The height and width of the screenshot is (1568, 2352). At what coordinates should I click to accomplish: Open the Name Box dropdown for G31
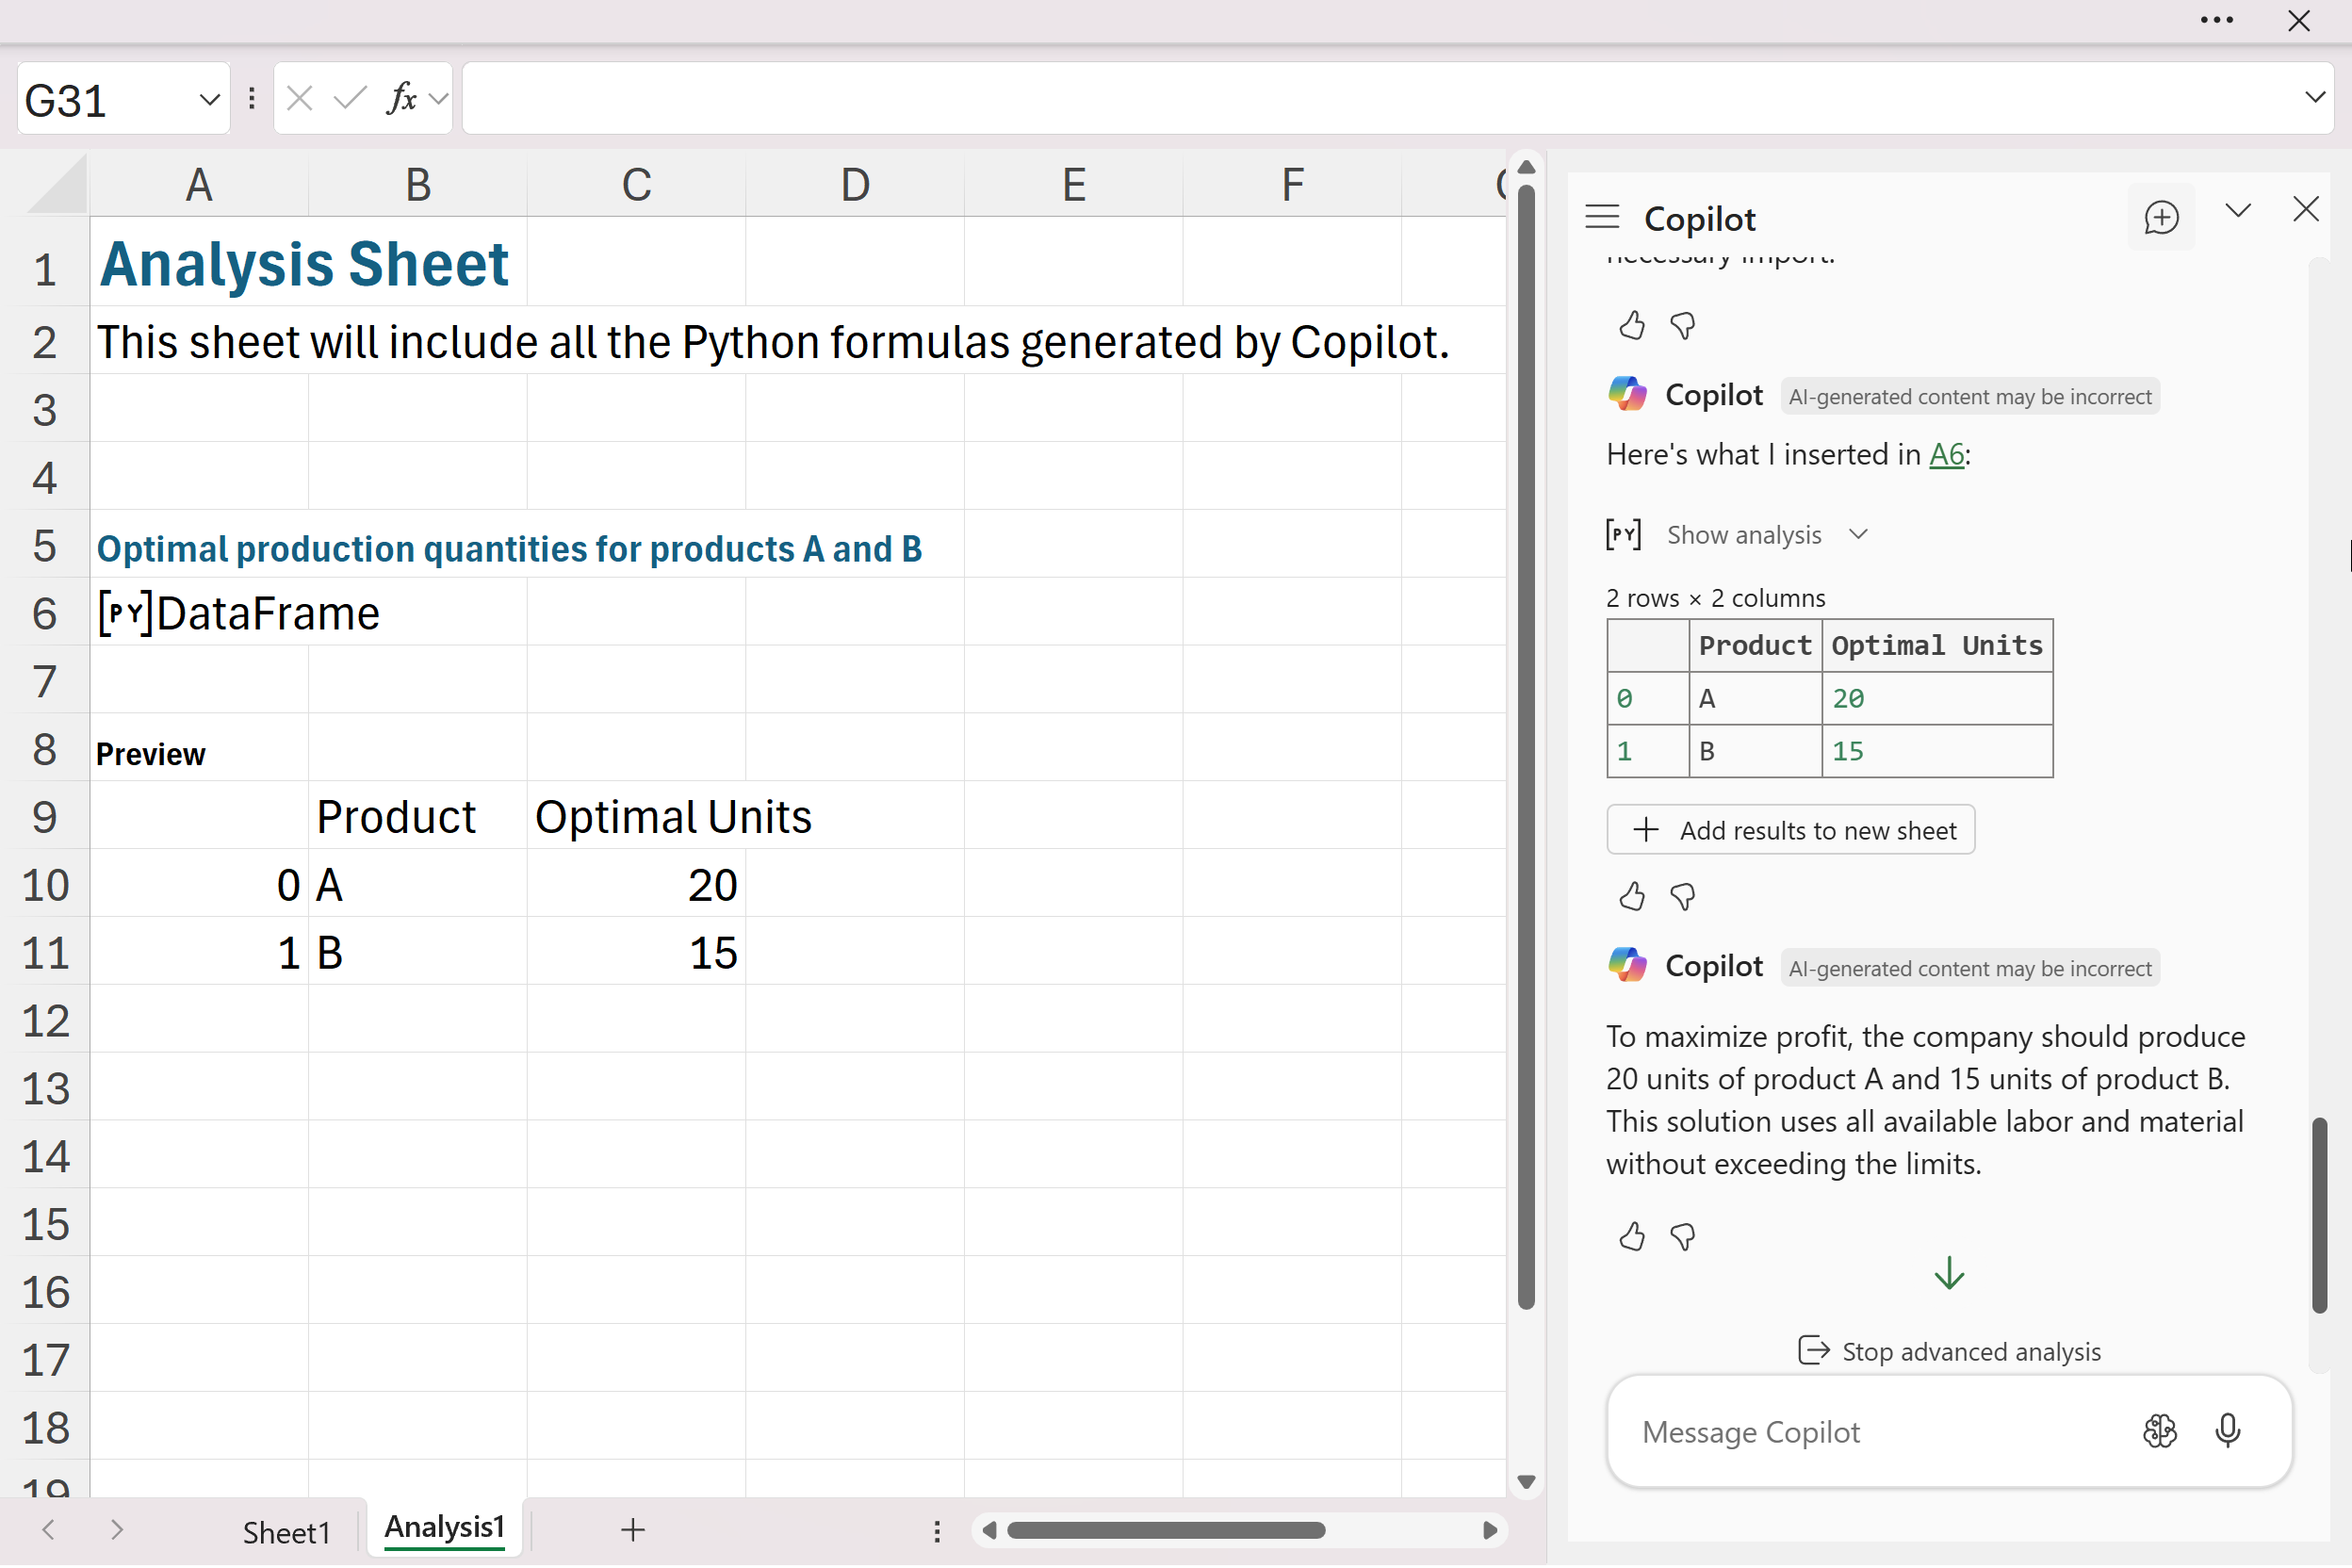click(208, 100)
